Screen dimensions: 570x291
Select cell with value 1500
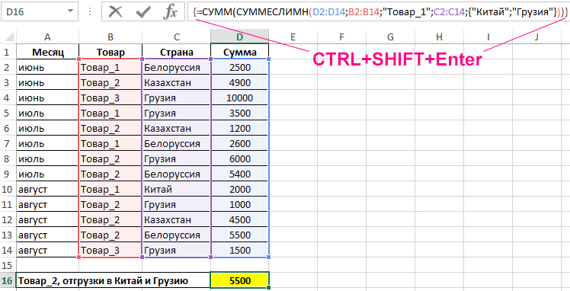[239, 251]
